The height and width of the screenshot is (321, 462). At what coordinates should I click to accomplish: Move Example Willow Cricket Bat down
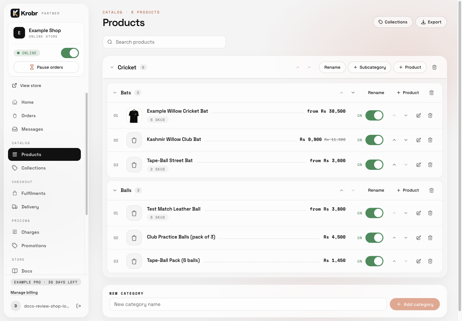pyautogui.click(x=406, y=116)
